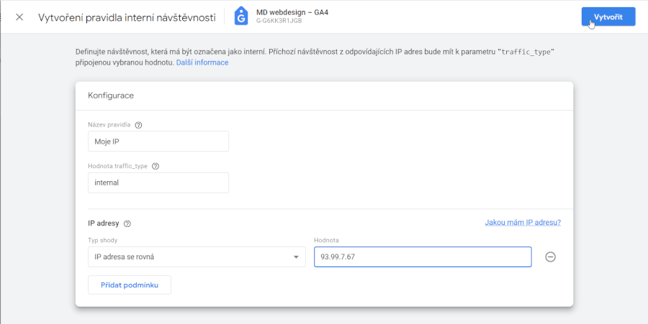
Task: Click the measurement ID G-G6KK3R1JGB
Action: (x=279, y=21)
